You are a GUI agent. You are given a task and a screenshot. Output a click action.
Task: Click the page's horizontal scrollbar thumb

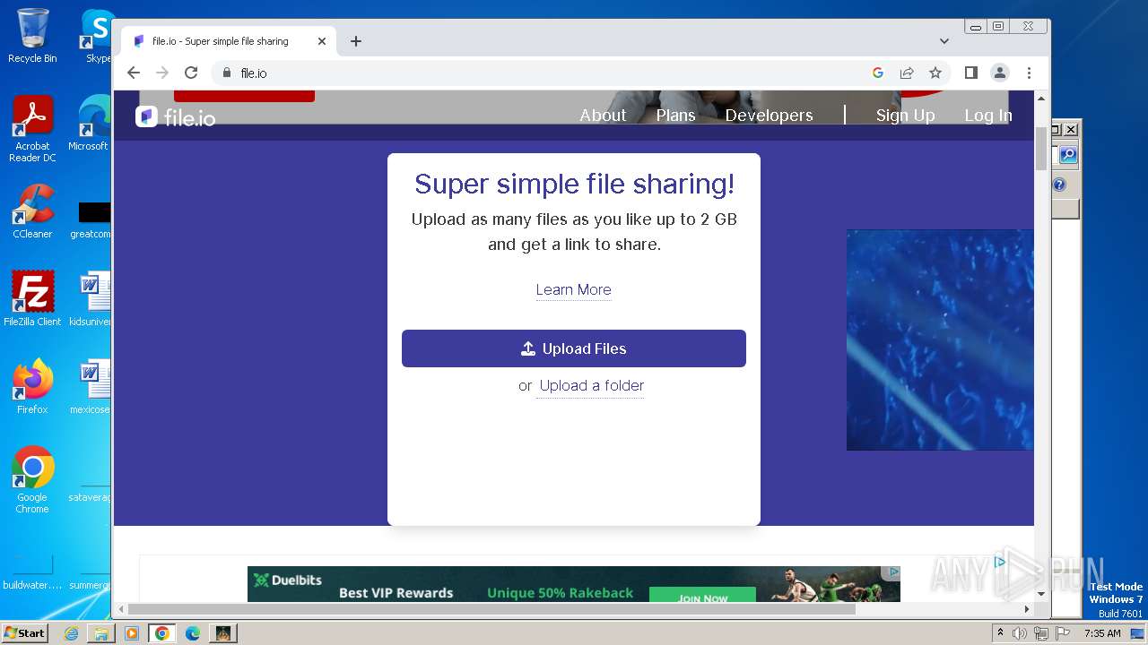click(x=492, y=609)
